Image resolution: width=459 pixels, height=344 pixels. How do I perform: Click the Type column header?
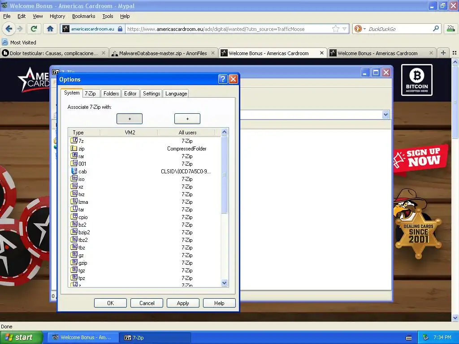pos(84,132)
